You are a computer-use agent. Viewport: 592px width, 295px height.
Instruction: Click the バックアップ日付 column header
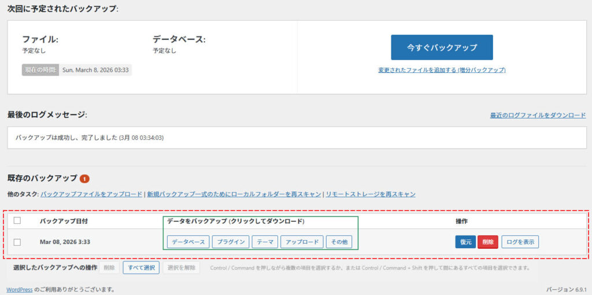point(64,222)
